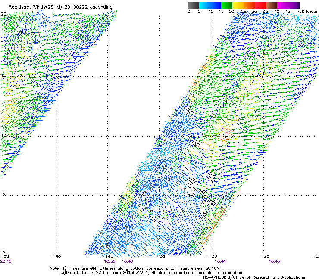Click the note 'Data buffer is 22 hrs'
Viewport: 319px width, 280px height.
(88, 273)
